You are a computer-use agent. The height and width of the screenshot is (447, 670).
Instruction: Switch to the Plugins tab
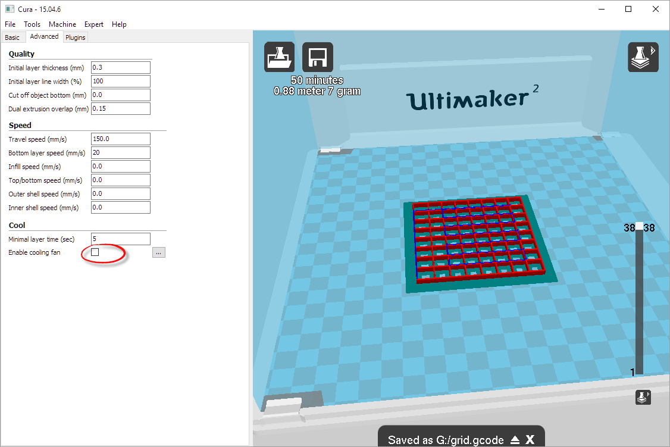click(76, 37)
